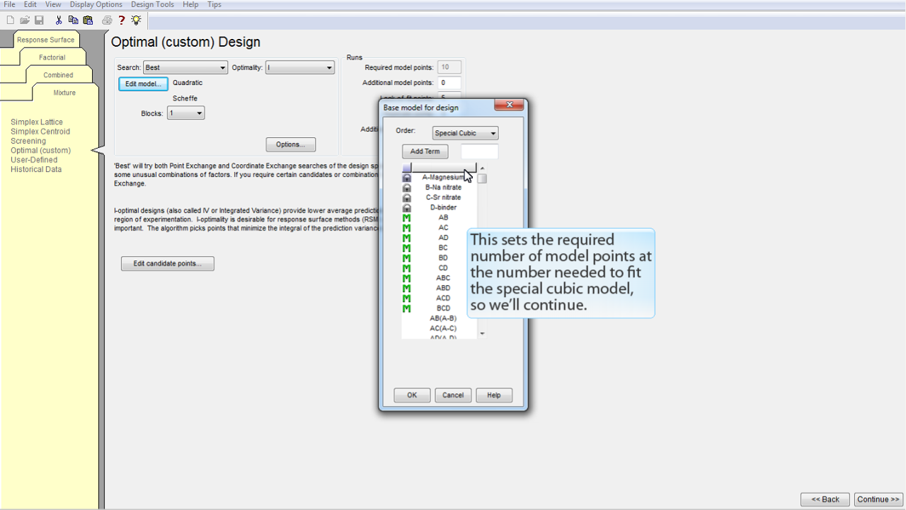Viewport: 906px width, 510px height.
Task: Show tips via the light bulb icon
Action: 136,21
